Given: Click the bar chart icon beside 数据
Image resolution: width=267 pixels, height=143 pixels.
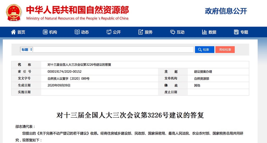Looking at the screenshot, I should click(x=204, y=32).
